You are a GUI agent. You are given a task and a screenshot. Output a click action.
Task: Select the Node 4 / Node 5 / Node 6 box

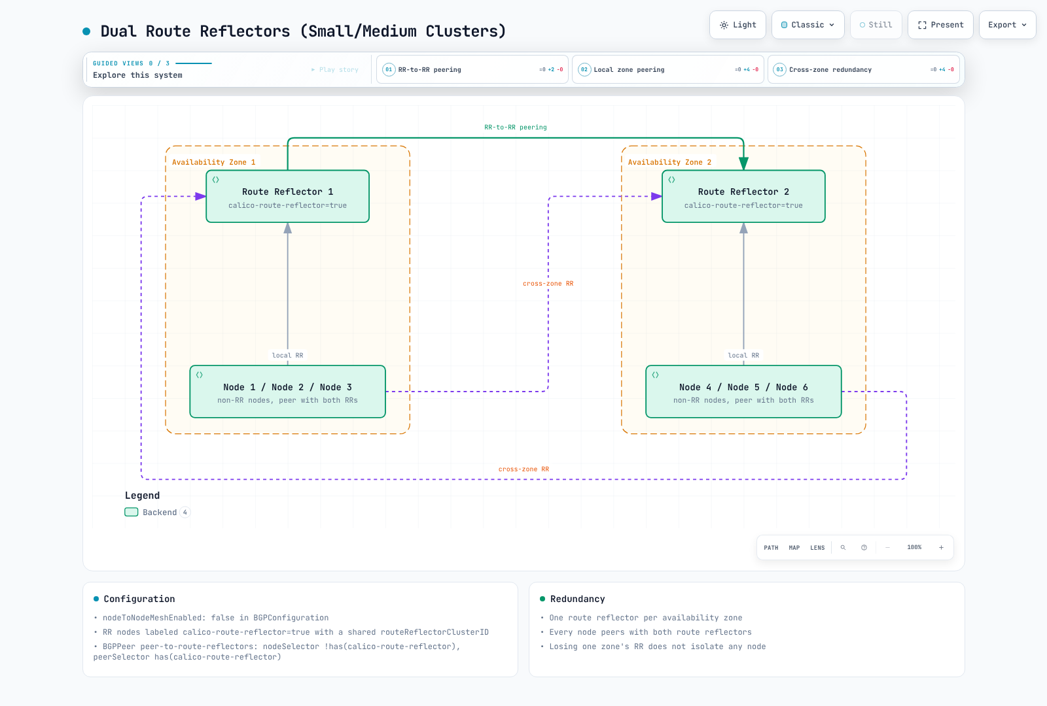click(x=743, y=392)
